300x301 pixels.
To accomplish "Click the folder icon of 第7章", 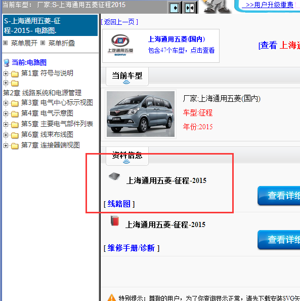I will pos(15,146).
